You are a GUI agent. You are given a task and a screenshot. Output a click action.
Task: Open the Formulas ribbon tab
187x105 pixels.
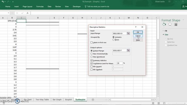click(40, 6)
